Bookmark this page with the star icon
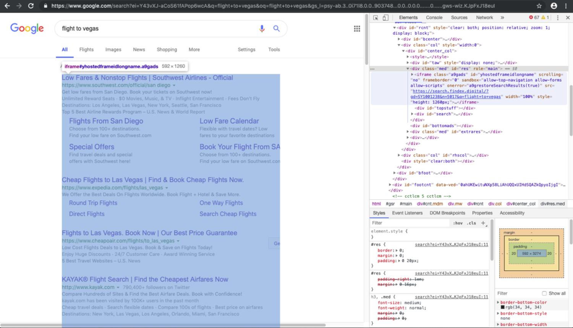Viewport: 573px width, 328px height. click(539, 6)
